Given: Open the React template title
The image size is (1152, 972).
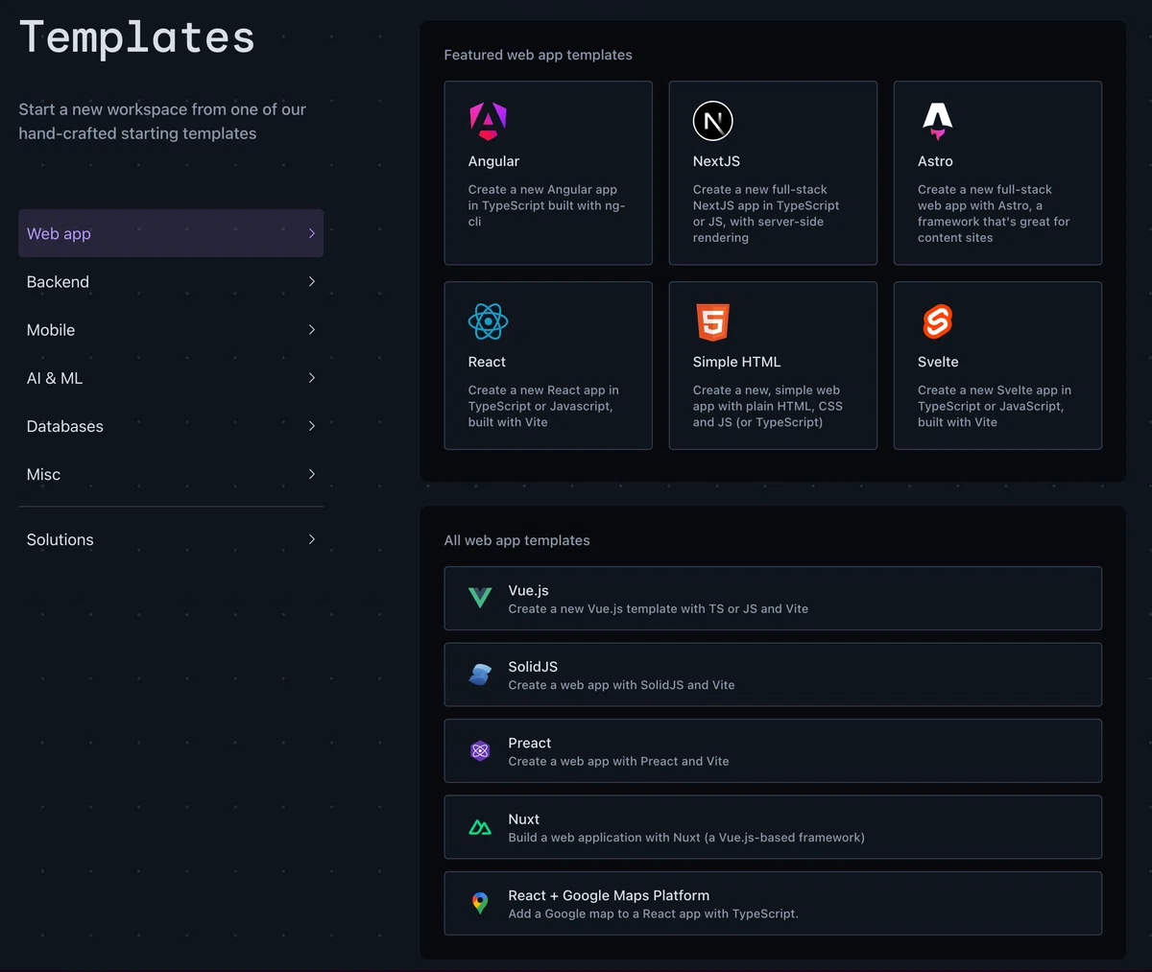Looking at the screenshot, I should 487,362.
